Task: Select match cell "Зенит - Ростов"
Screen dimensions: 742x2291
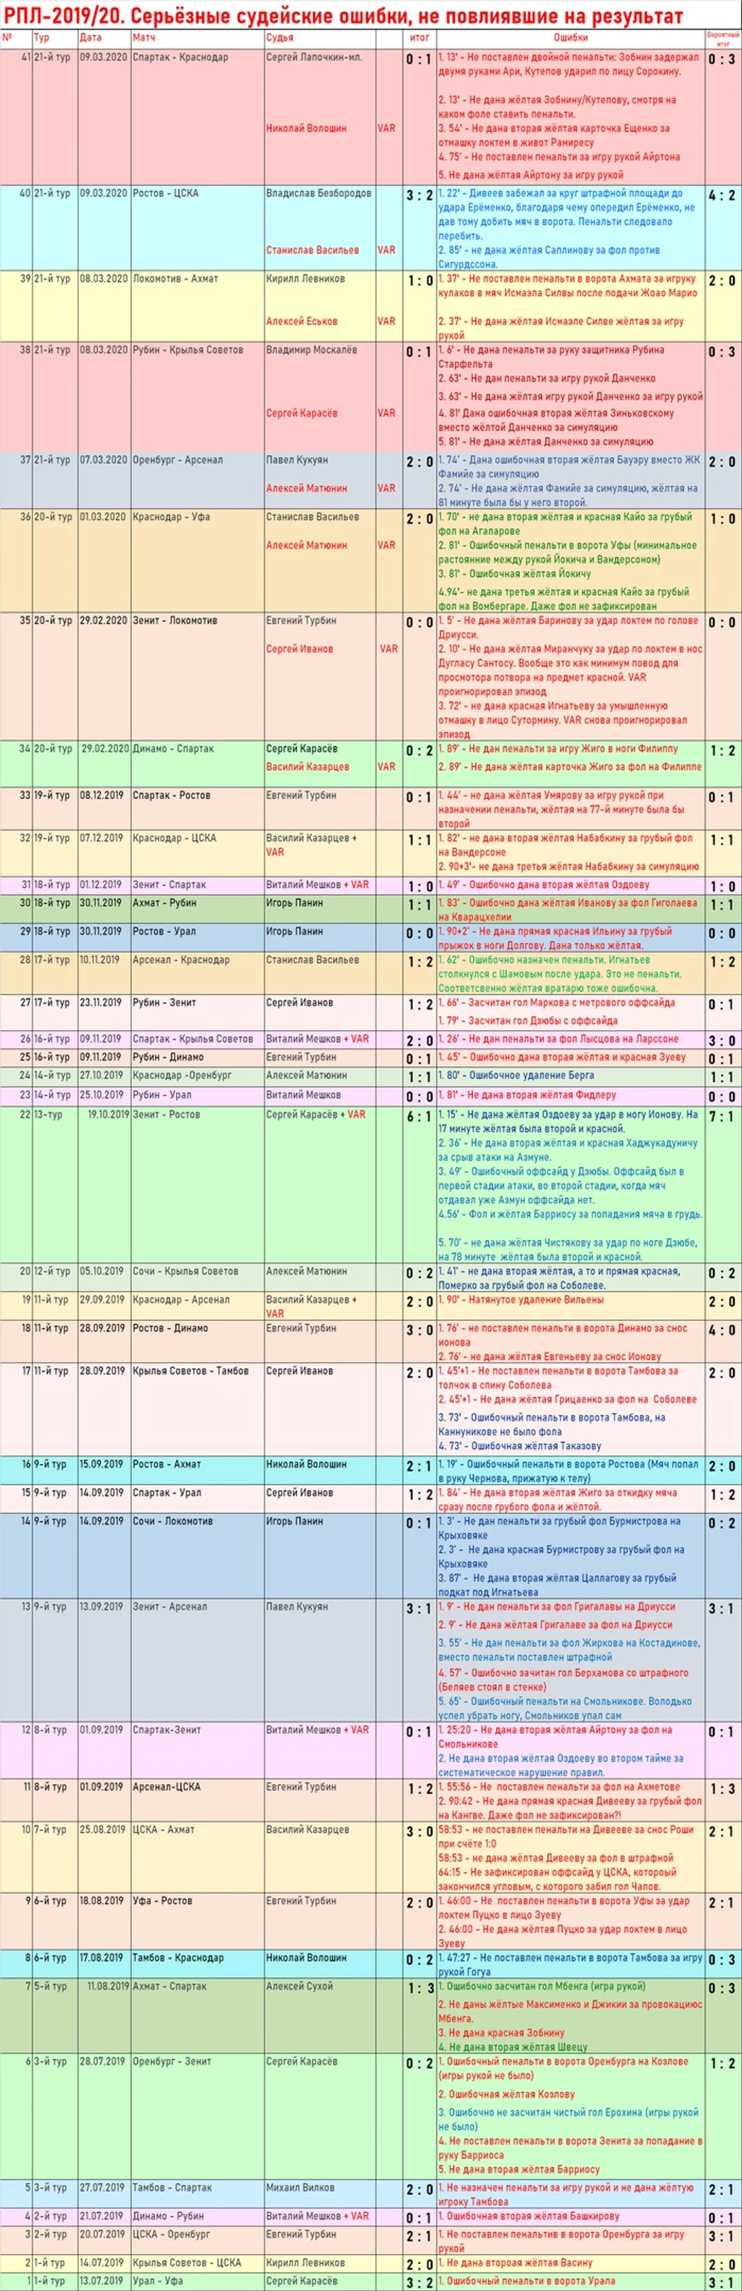Action: click(x=166, y=1114)
